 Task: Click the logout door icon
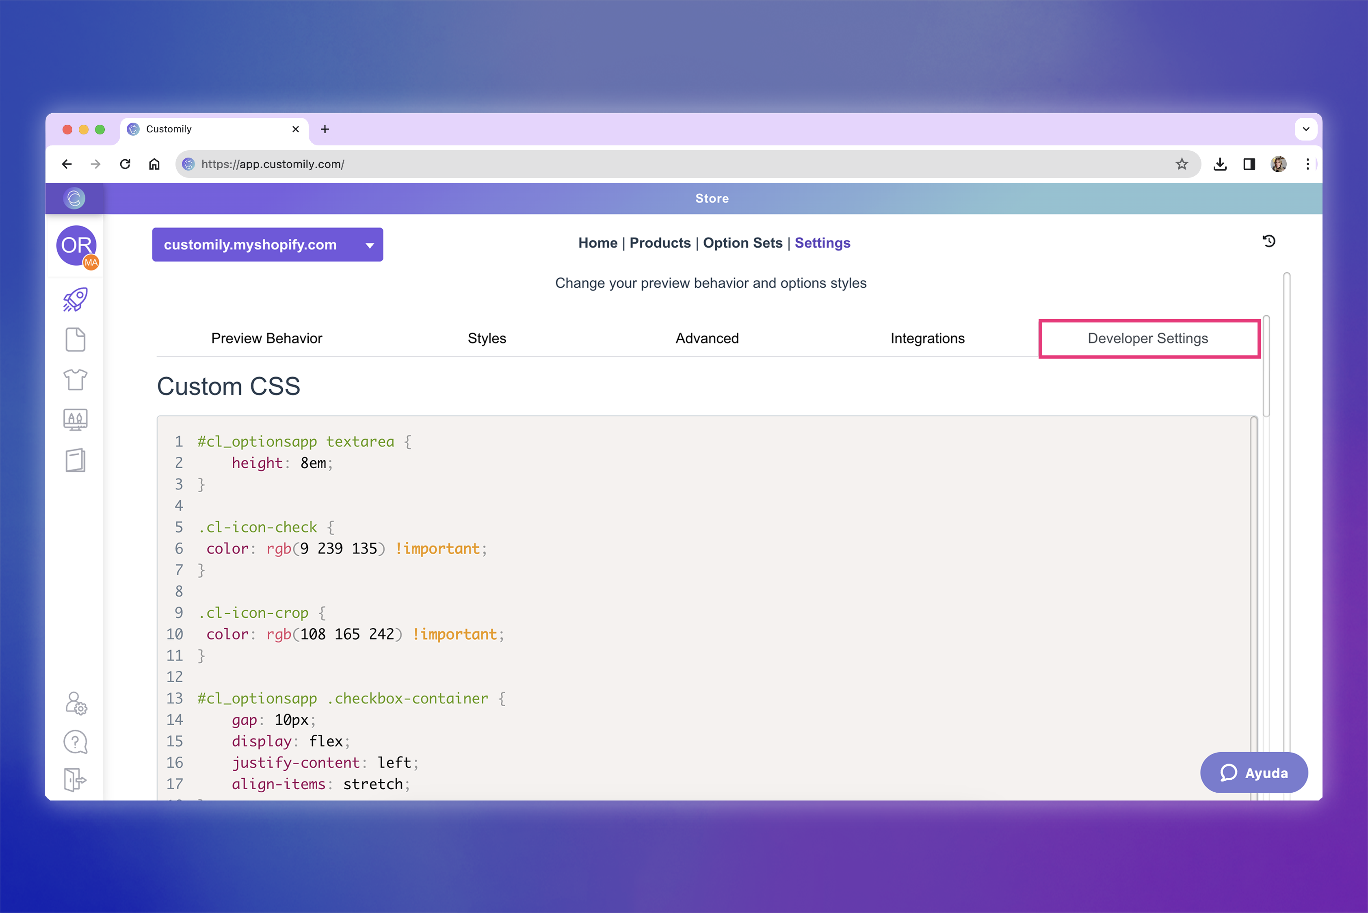(75, 780)
